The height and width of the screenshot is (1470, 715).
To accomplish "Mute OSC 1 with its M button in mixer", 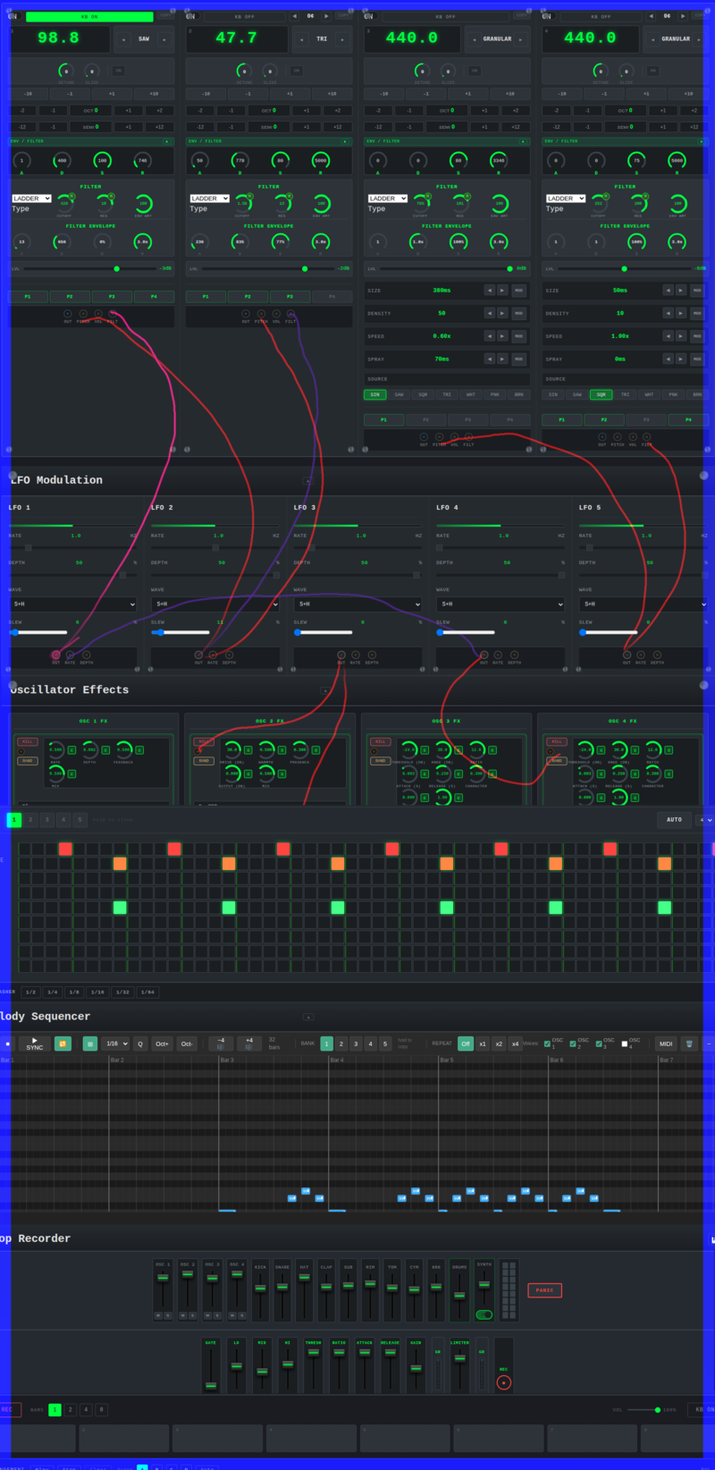I will (158, 1315).
